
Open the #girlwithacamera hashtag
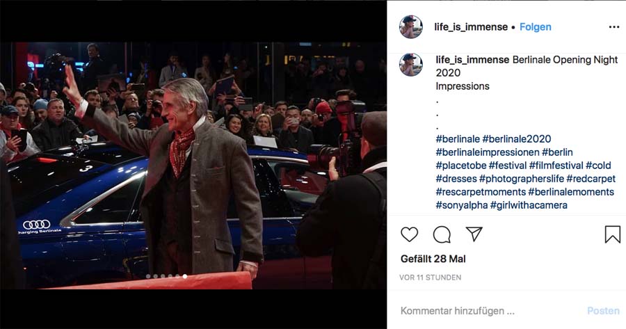coord(529,205)
